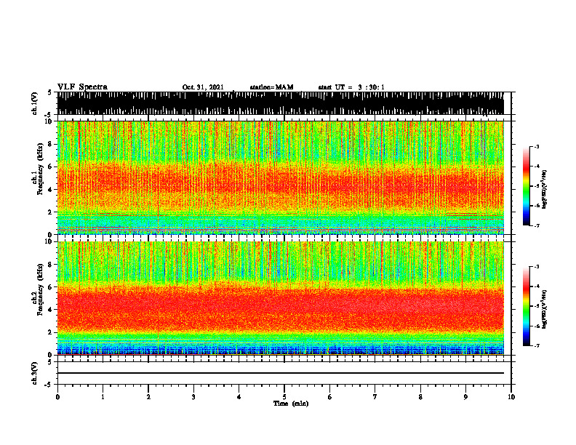Click the VLF Spectra title text
The width and height of the screenshot is (576, 445).
(82, 87)
